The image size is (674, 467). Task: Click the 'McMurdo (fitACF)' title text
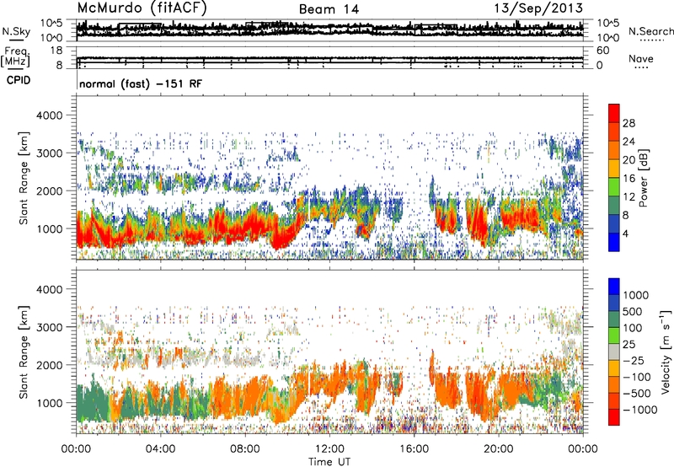pyautogui.click(x=142, y=8)
